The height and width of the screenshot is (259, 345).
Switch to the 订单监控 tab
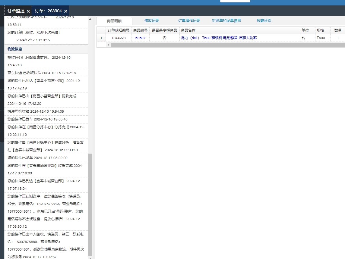coord(16,11)
